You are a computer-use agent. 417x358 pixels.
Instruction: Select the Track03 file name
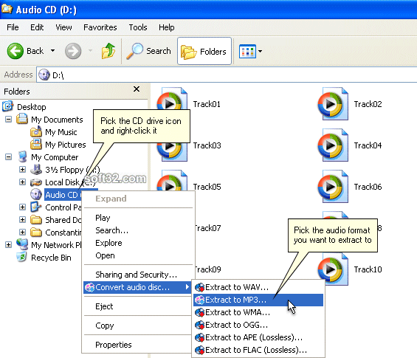[x=207, y=145]
